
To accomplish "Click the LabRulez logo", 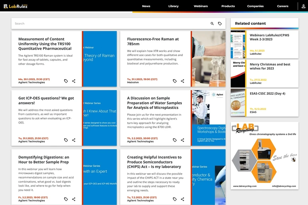I will 16,6.
